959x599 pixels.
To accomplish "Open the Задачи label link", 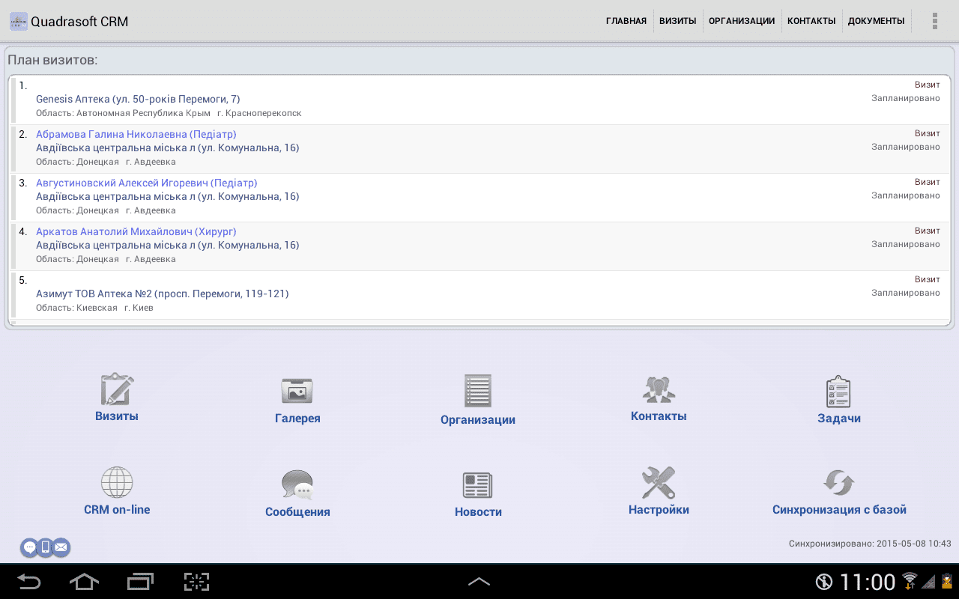I will click(839, 419).
